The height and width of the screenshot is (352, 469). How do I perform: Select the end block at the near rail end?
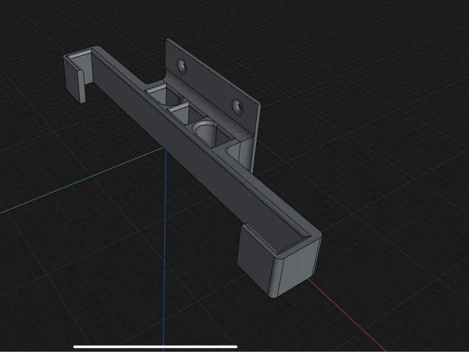pos(278,260)
